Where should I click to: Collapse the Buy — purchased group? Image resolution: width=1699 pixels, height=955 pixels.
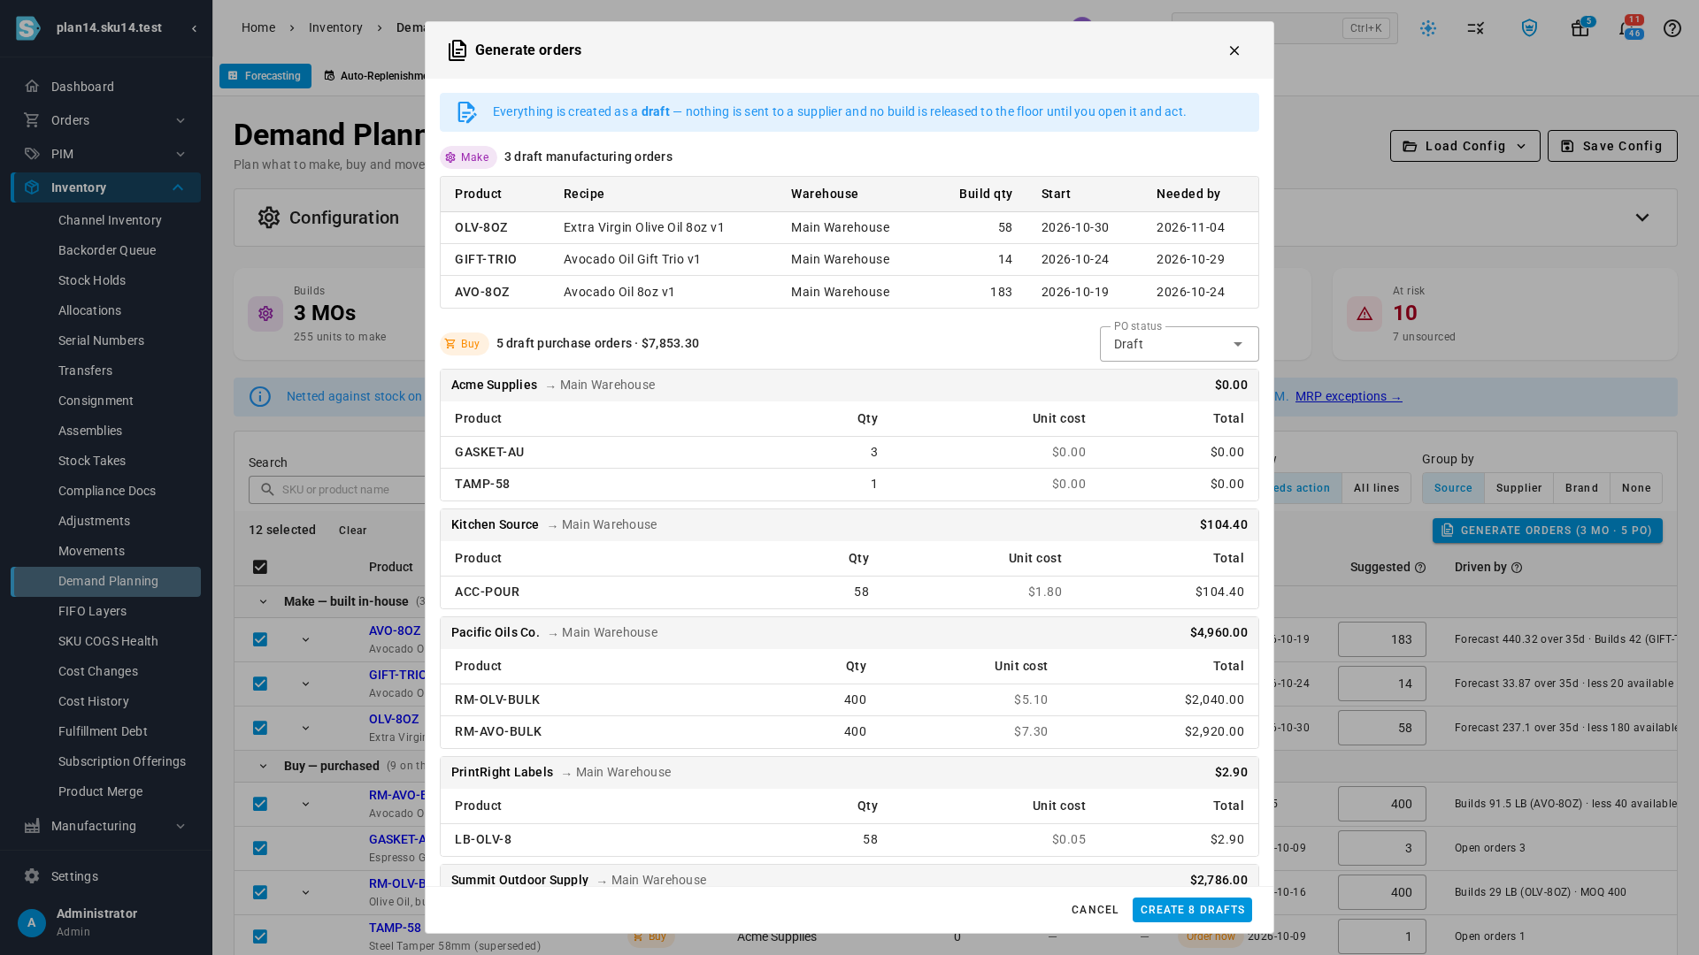point(263,766)
